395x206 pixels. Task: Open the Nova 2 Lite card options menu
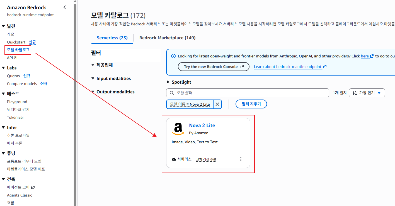point(241,159)
